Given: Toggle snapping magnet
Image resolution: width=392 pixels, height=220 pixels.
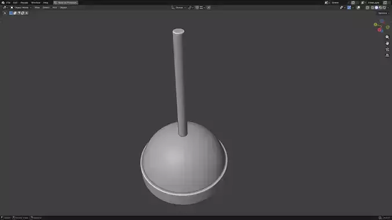Looking at the screenshot, I should pos(197,8).
